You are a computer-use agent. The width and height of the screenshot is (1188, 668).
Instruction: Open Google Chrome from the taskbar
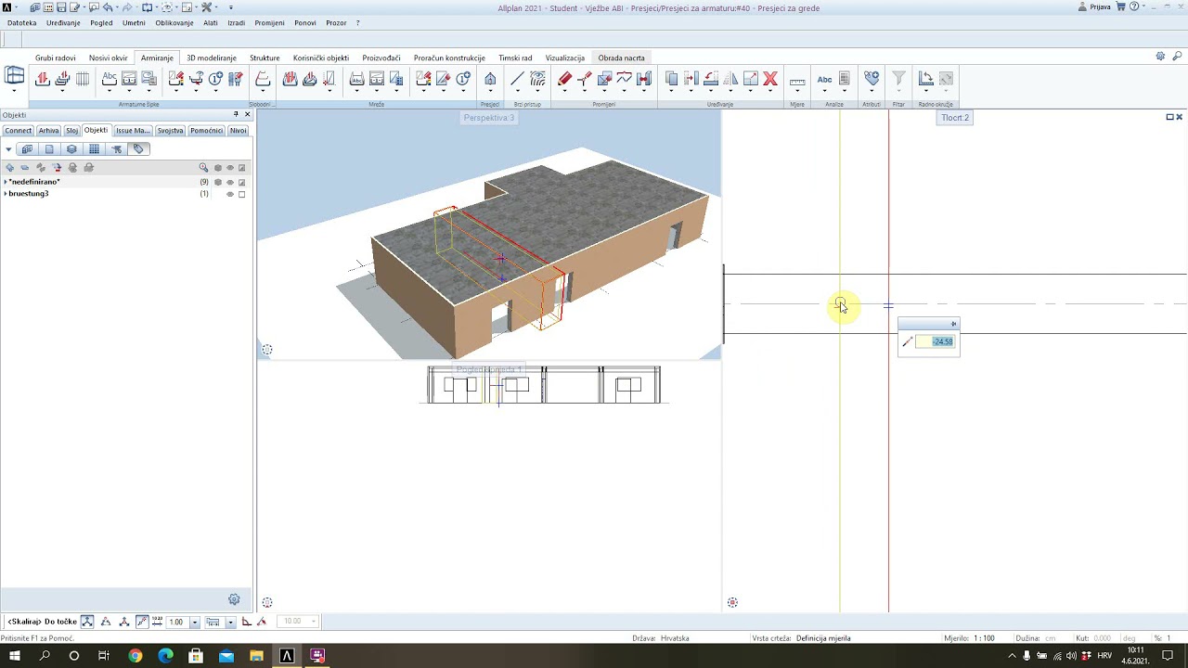coord(136,656)
